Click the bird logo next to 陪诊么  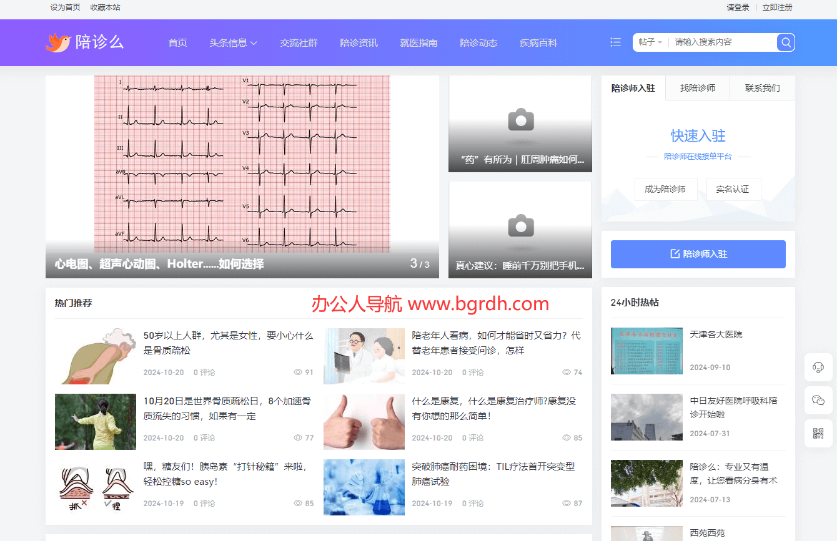(x=57, y=42)
